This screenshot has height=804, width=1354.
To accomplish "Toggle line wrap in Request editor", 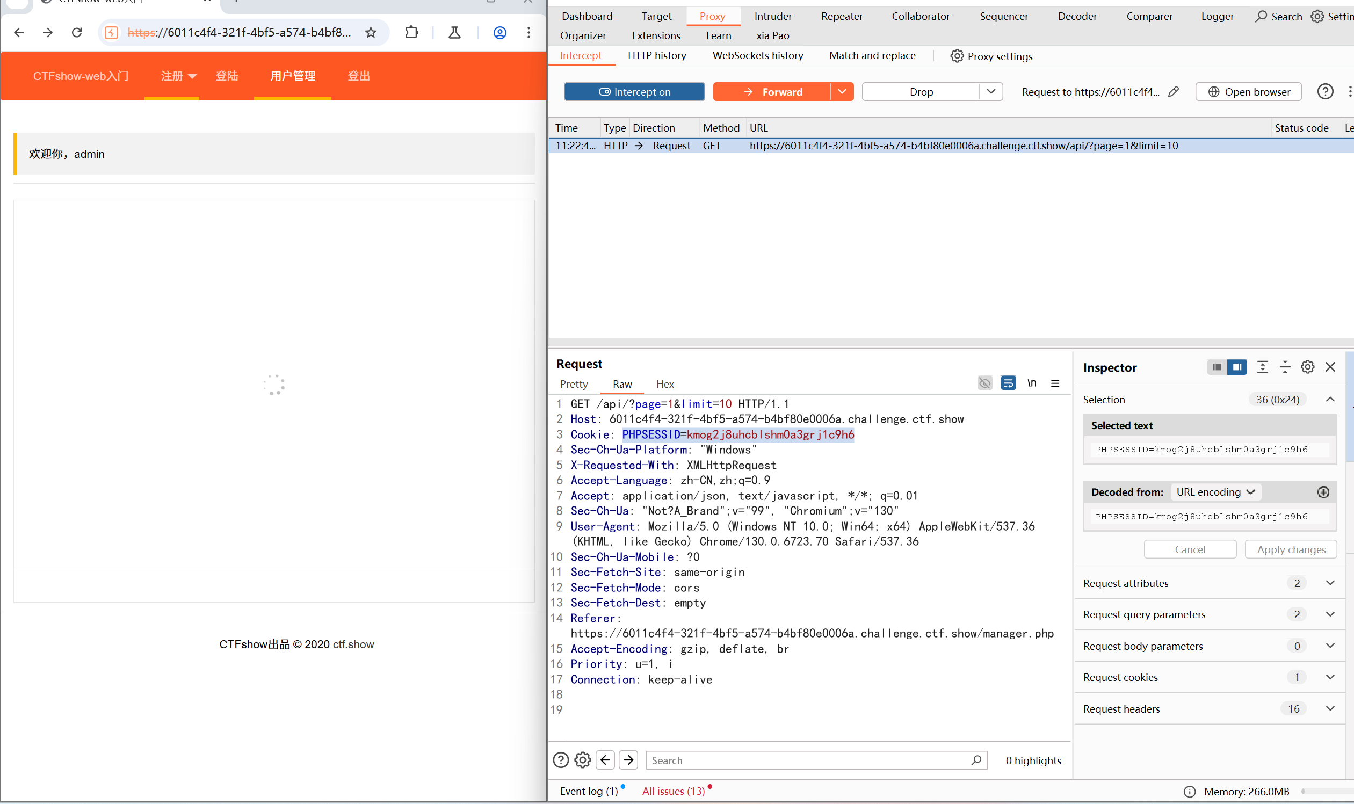I will 1008,383.
